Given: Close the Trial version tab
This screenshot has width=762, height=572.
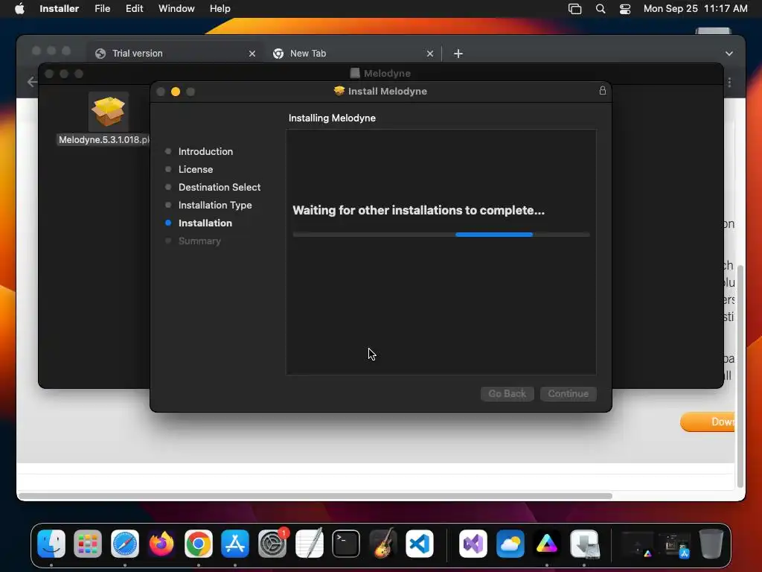Looking at the screenshot, I should (x=252, y=54).
